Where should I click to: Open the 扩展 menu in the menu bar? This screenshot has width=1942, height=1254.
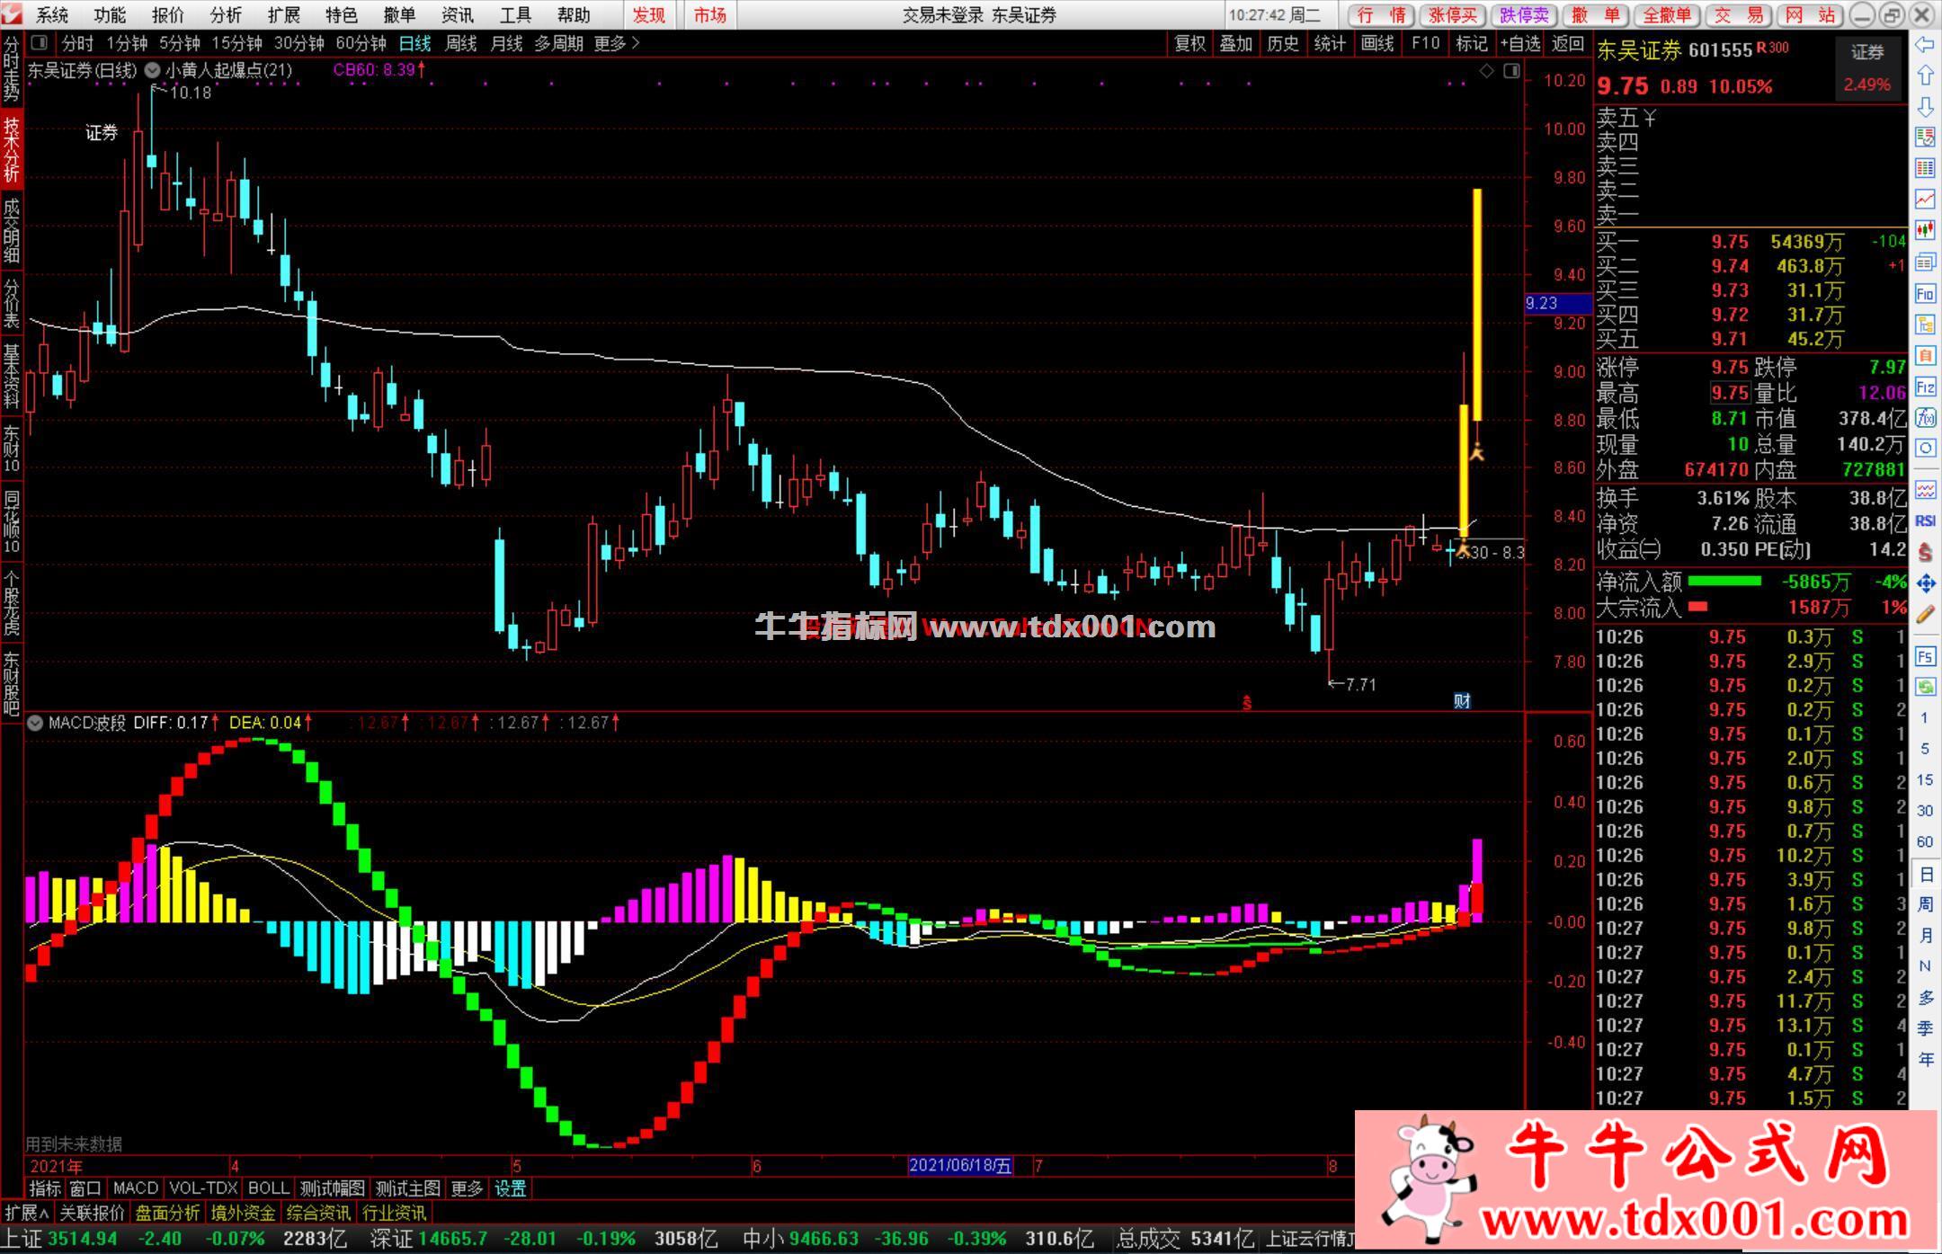(x=284, y=14)
